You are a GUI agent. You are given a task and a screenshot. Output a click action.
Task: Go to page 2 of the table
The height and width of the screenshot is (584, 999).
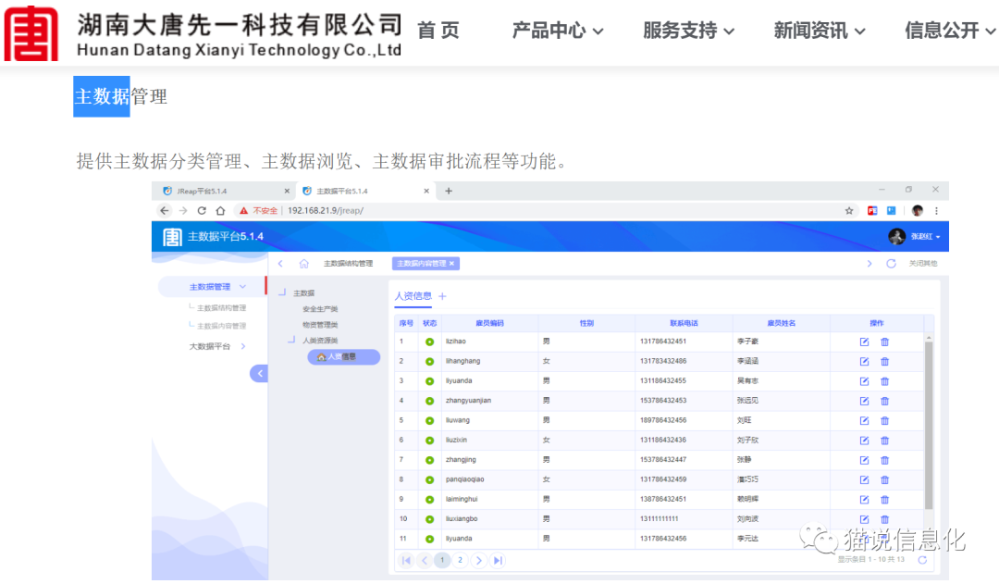coord(460,560)
